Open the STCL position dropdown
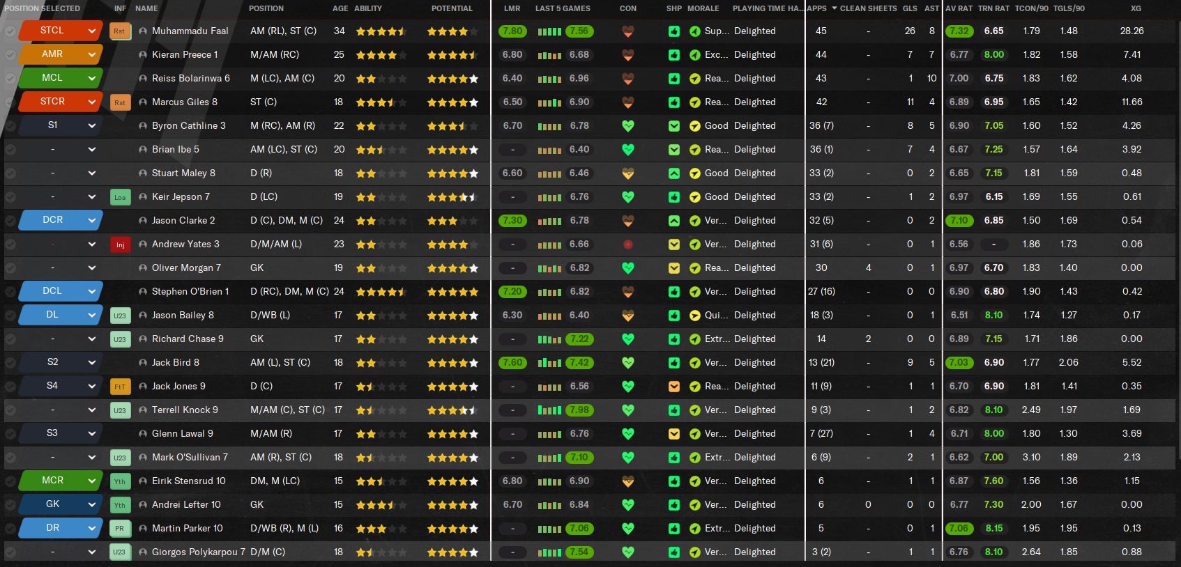This screenshot has width=1181, height=567. tap(61, 31)
